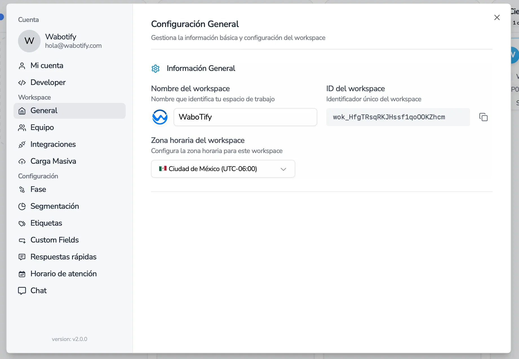Click the workspace name input field
The image size is (519, 359).
tap(245, 117)
